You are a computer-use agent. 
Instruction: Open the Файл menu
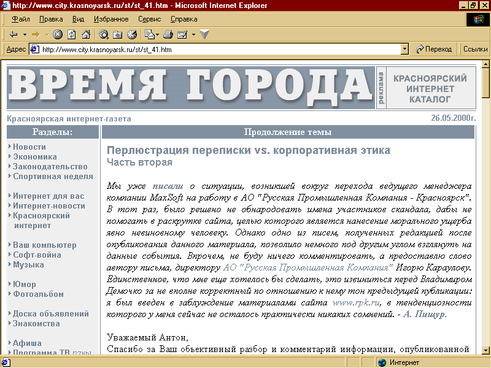(21, 19)
